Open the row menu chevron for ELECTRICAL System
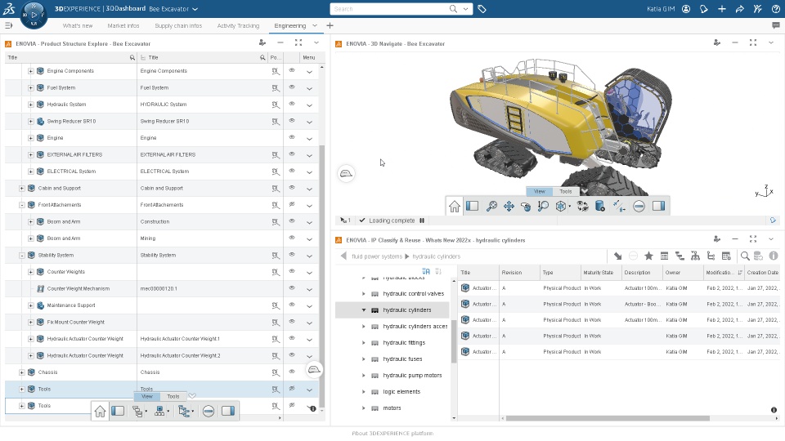This screenshot has width=785, height=441. point(309,172)
